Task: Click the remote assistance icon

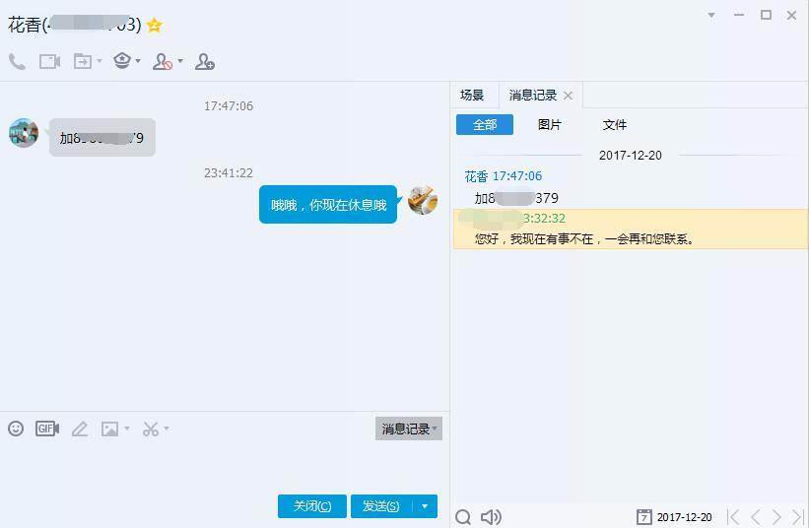Action: [122, 61]
